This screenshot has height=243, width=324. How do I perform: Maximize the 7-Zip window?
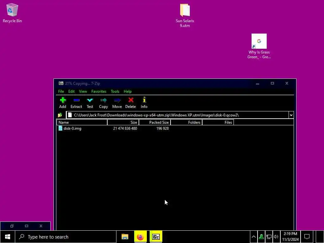(272, 83)
